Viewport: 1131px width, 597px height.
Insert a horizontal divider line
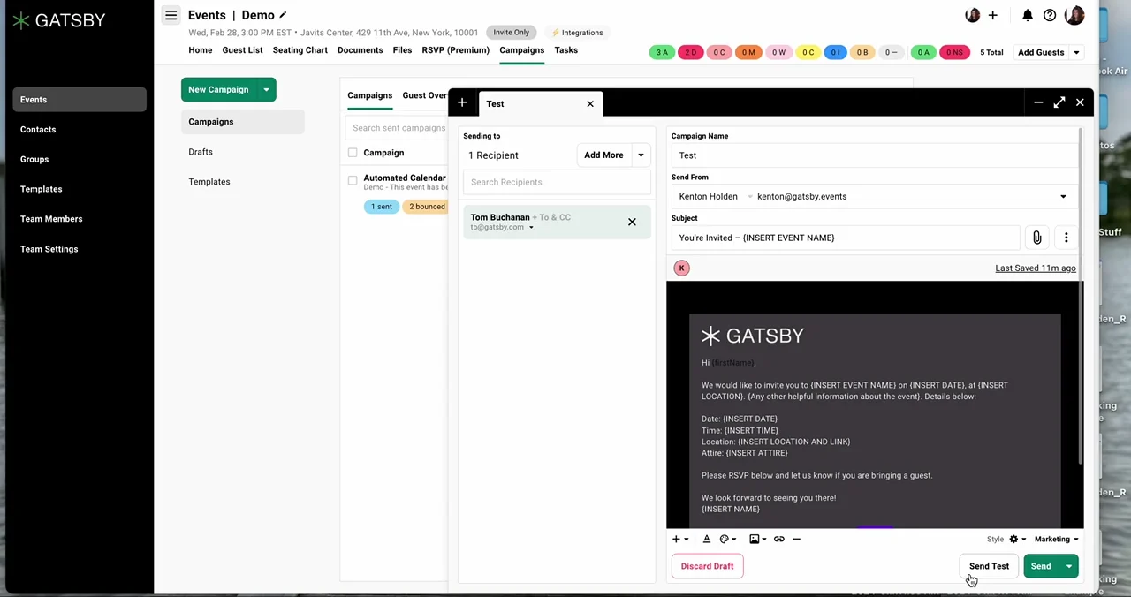click(796, 539)
